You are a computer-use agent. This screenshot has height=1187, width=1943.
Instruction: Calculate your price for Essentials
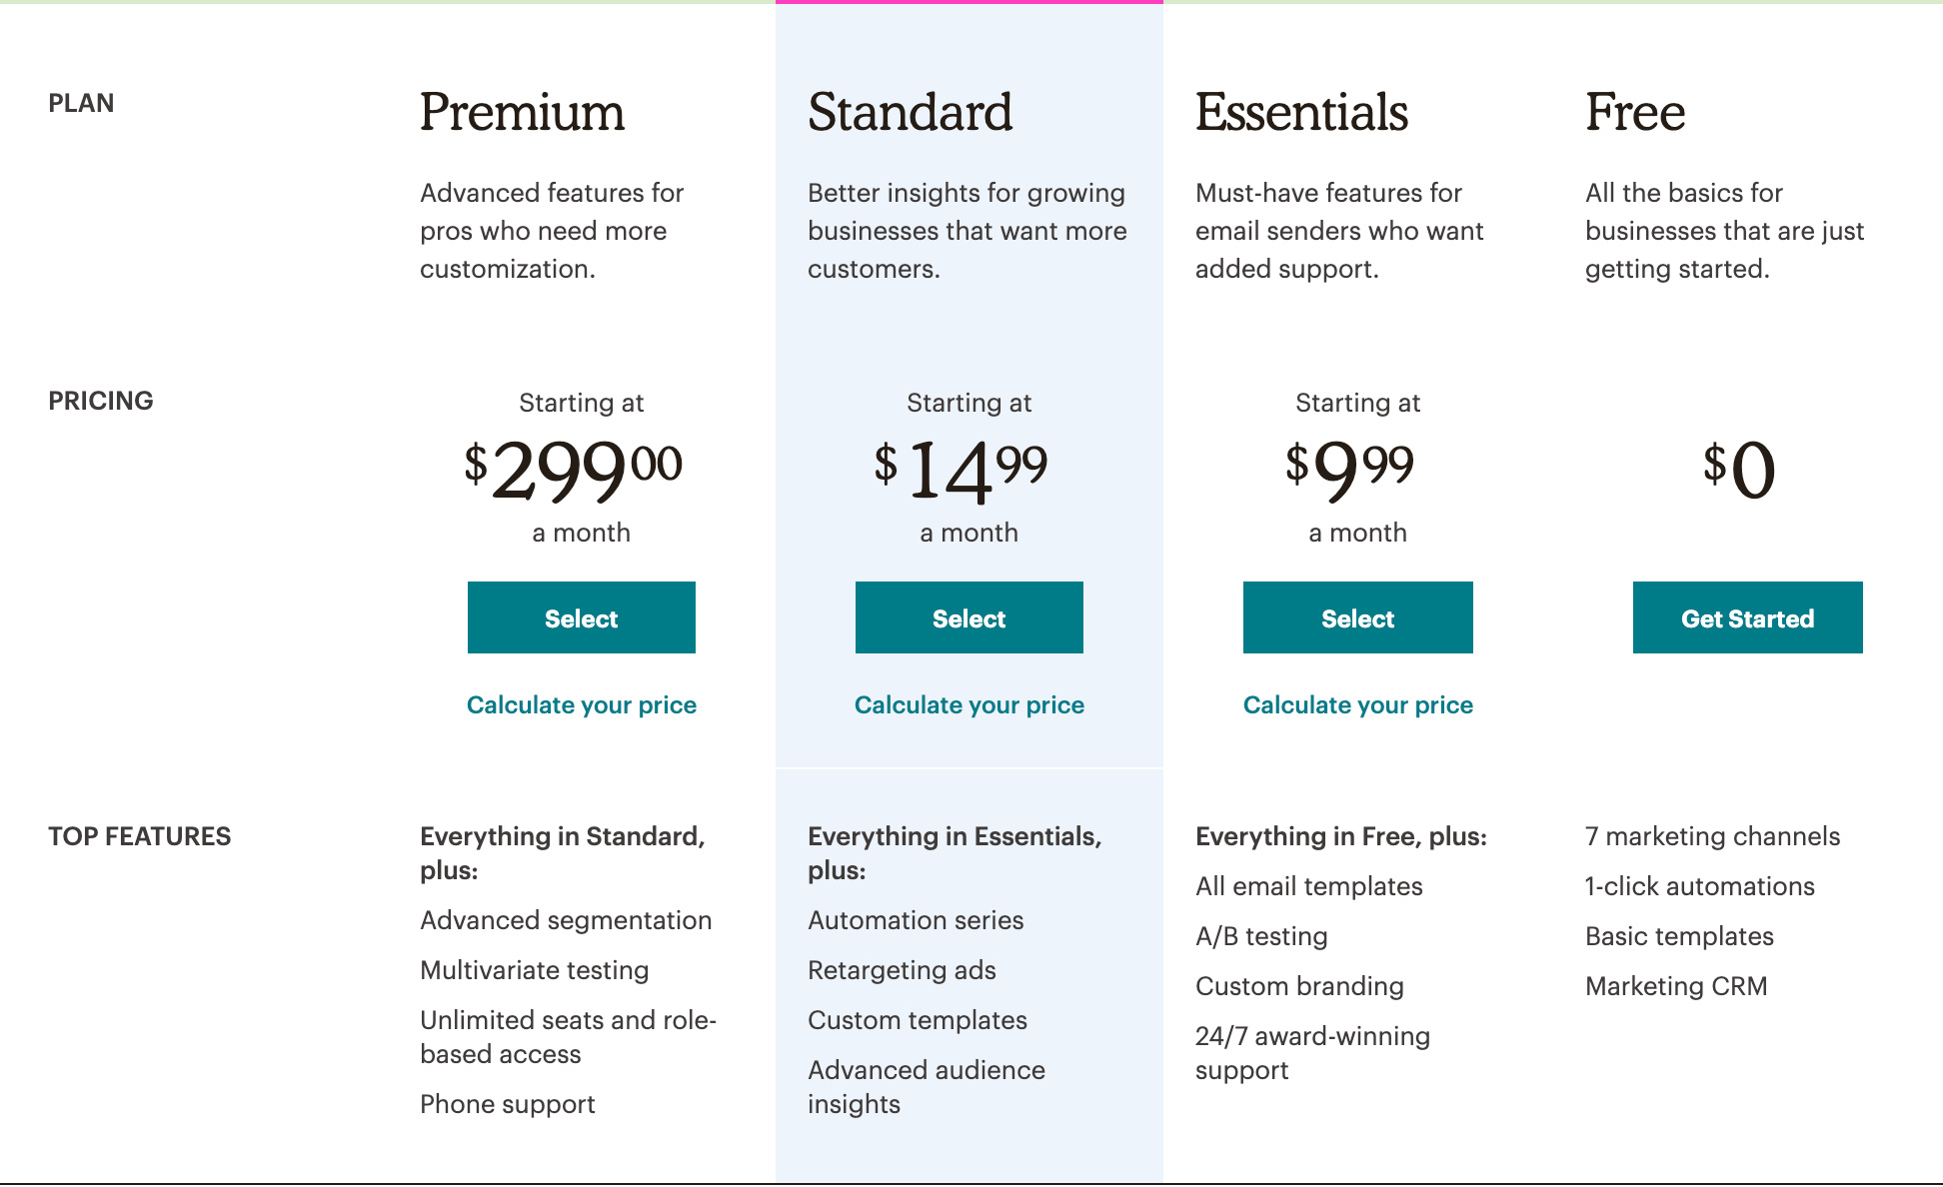[1357, 704]
